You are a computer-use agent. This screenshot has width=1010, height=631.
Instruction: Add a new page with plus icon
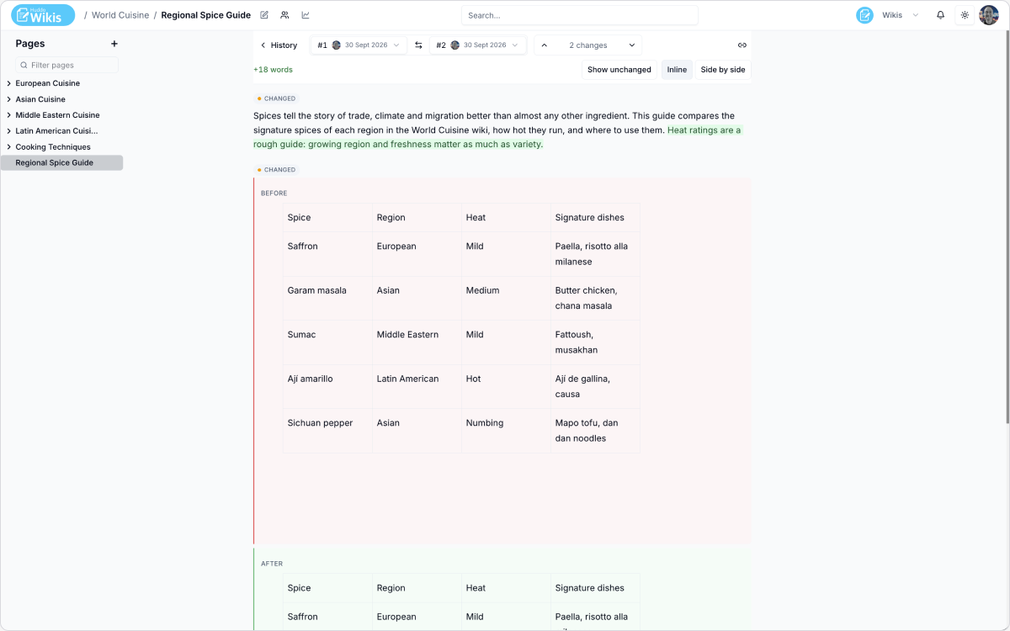click(114, 44)
